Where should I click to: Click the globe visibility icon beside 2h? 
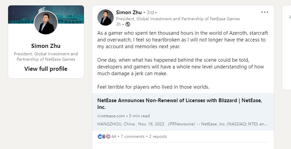pos(127,24)
